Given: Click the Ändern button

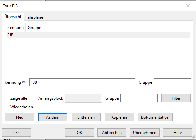Looking at the screenshot, I should point(53,117).
